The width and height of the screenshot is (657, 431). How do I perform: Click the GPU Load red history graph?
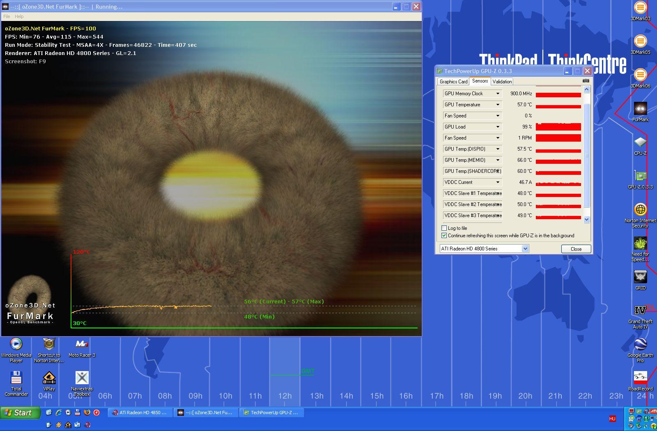[558, 127]
